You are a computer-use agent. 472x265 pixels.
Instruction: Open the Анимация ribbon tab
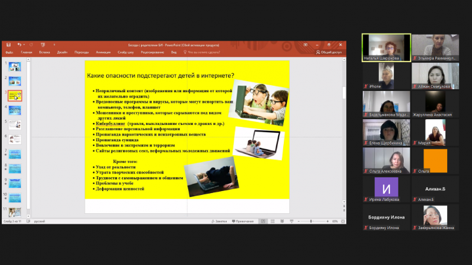pos(103,52)
